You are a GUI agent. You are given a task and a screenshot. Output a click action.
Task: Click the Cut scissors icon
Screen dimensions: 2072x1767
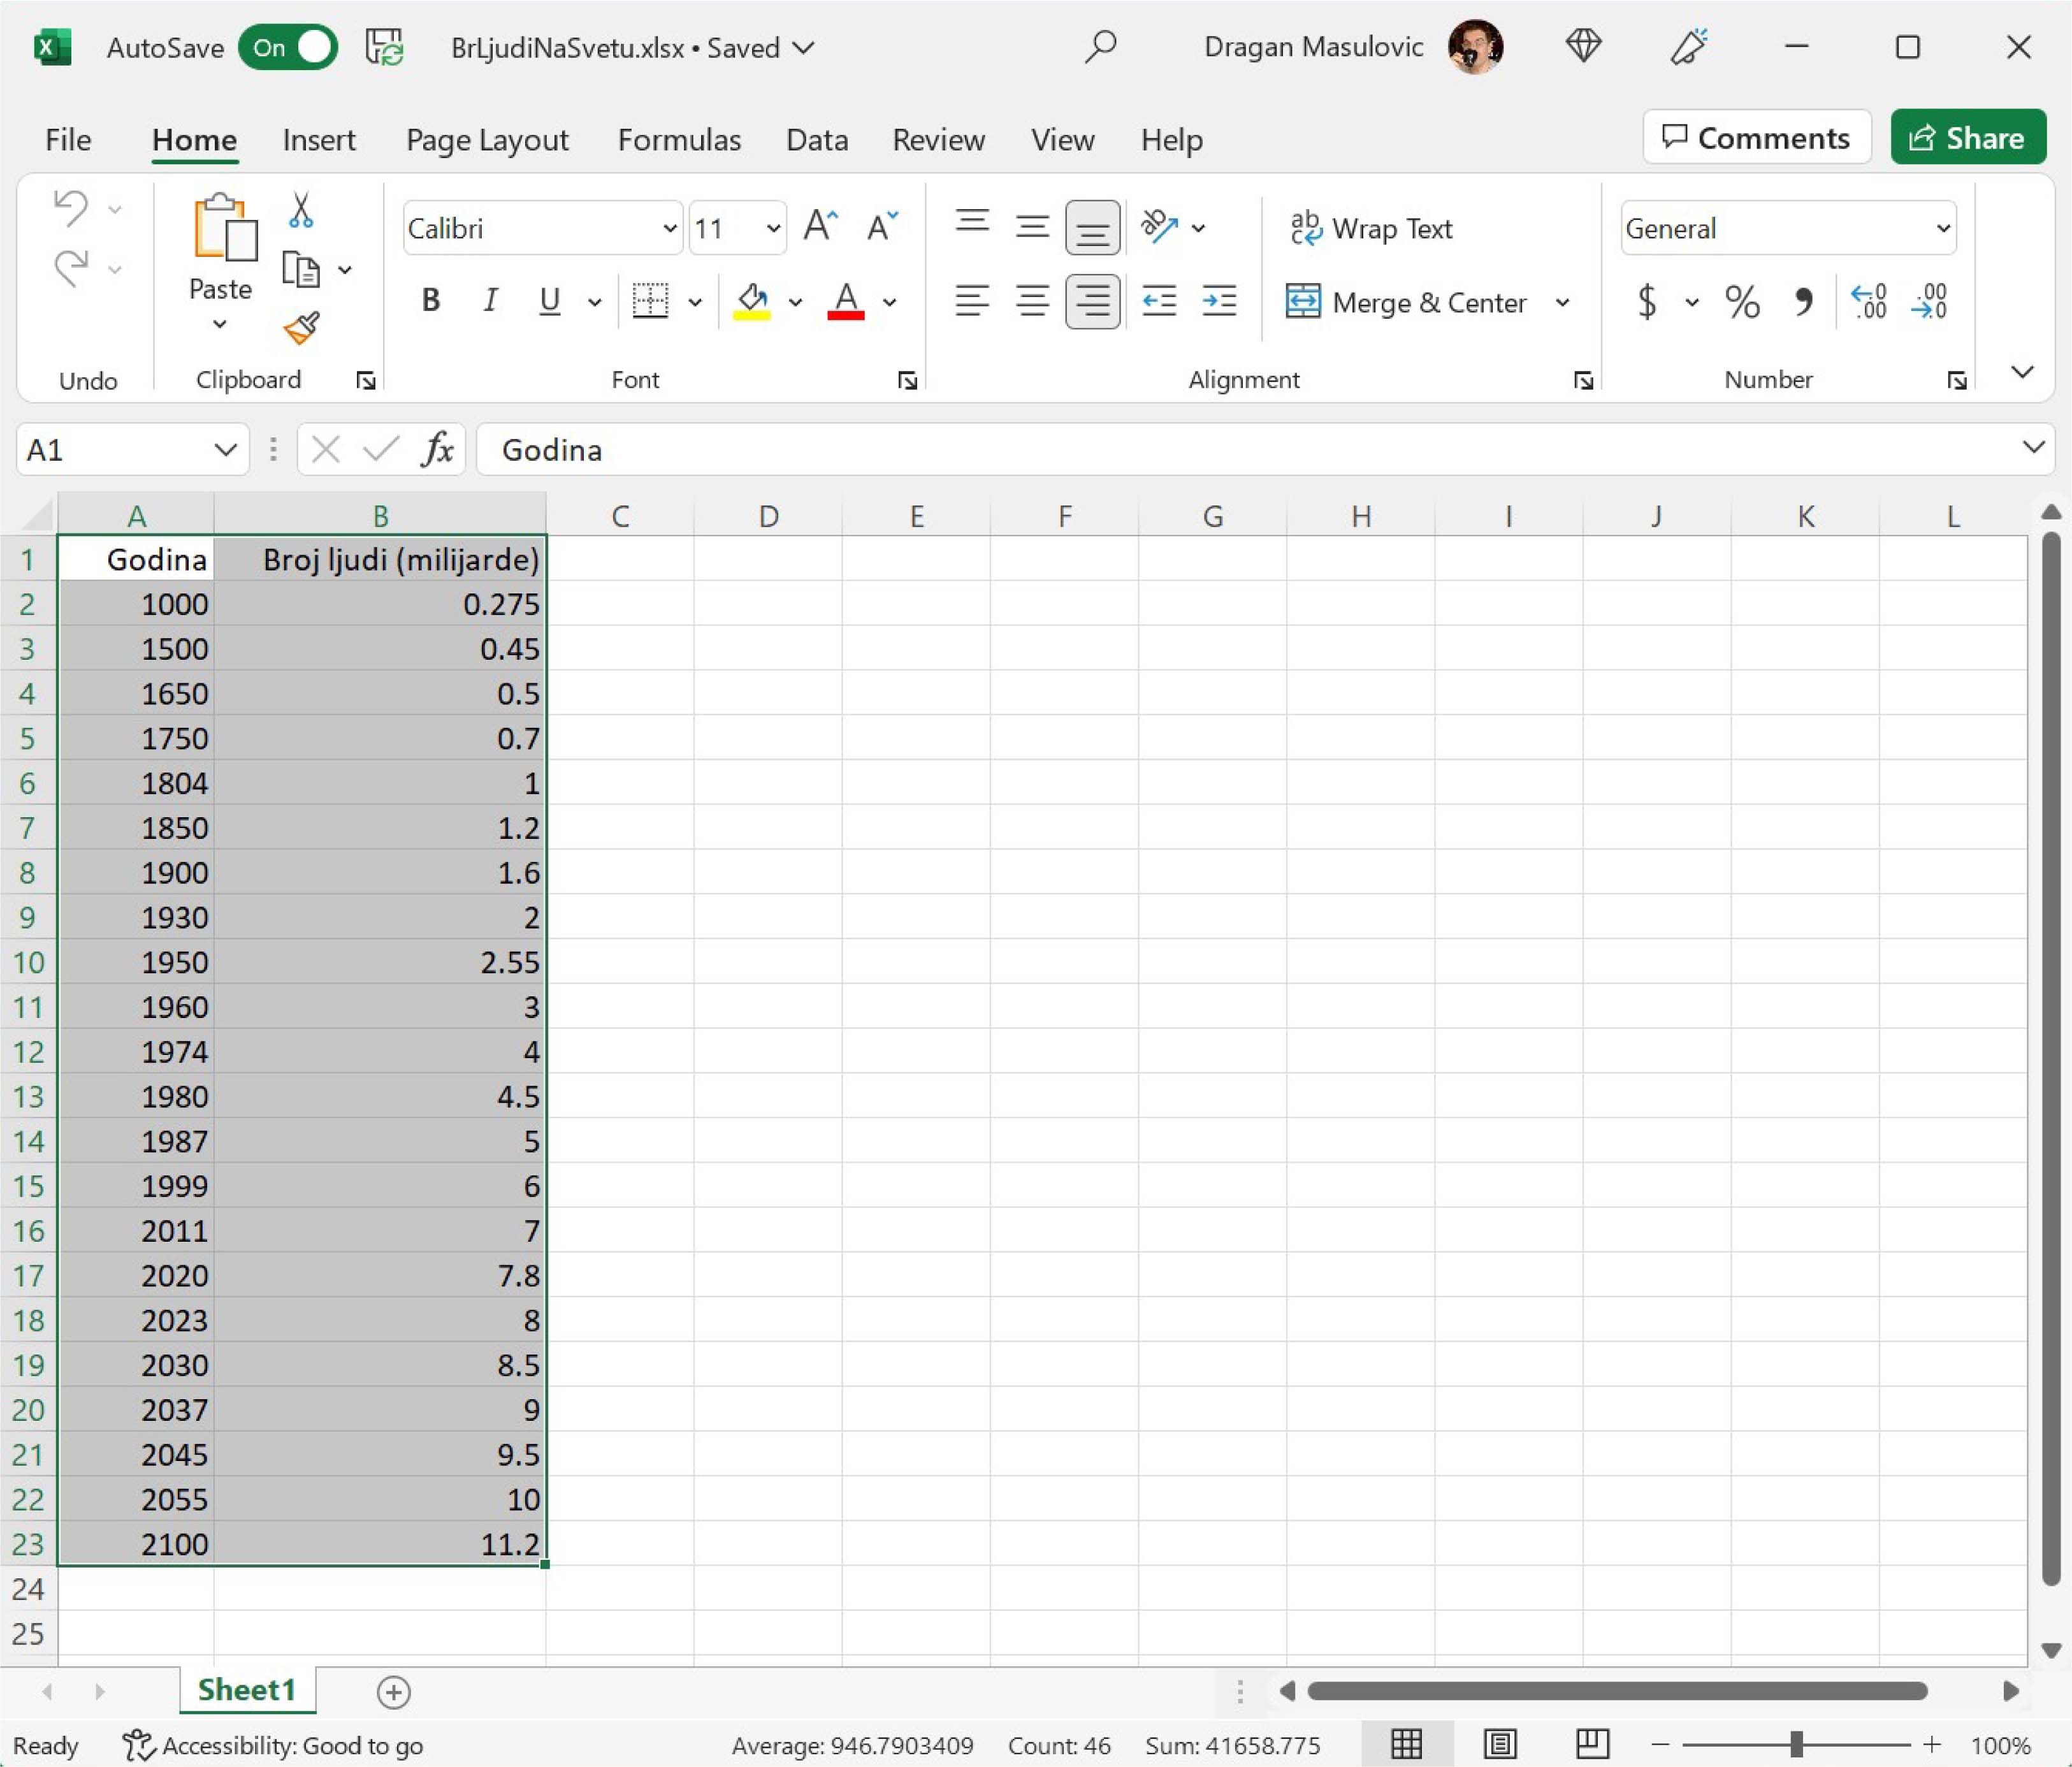coord(300,211)
